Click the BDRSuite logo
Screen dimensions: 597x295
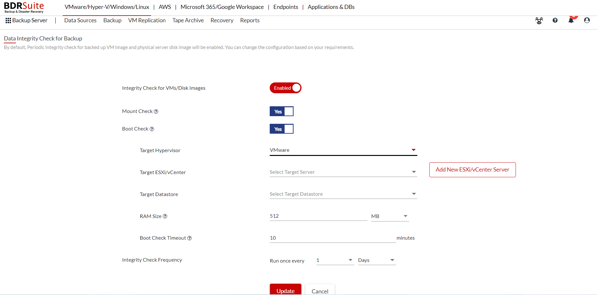pos(24,7)
